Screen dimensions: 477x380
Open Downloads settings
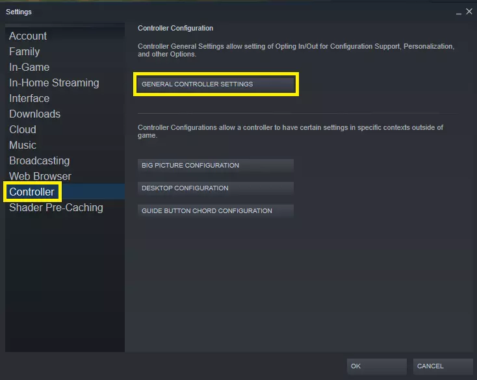65,114
